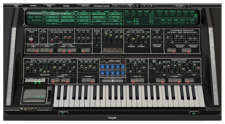Image resolution: width=225 pixels, height=124 pixels.
Task: Select square rank 16' footage button
Action: [70, 50]
